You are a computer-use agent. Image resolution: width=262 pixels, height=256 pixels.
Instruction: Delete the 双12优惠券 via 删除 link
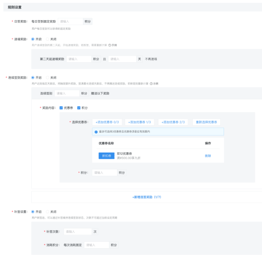208,156
